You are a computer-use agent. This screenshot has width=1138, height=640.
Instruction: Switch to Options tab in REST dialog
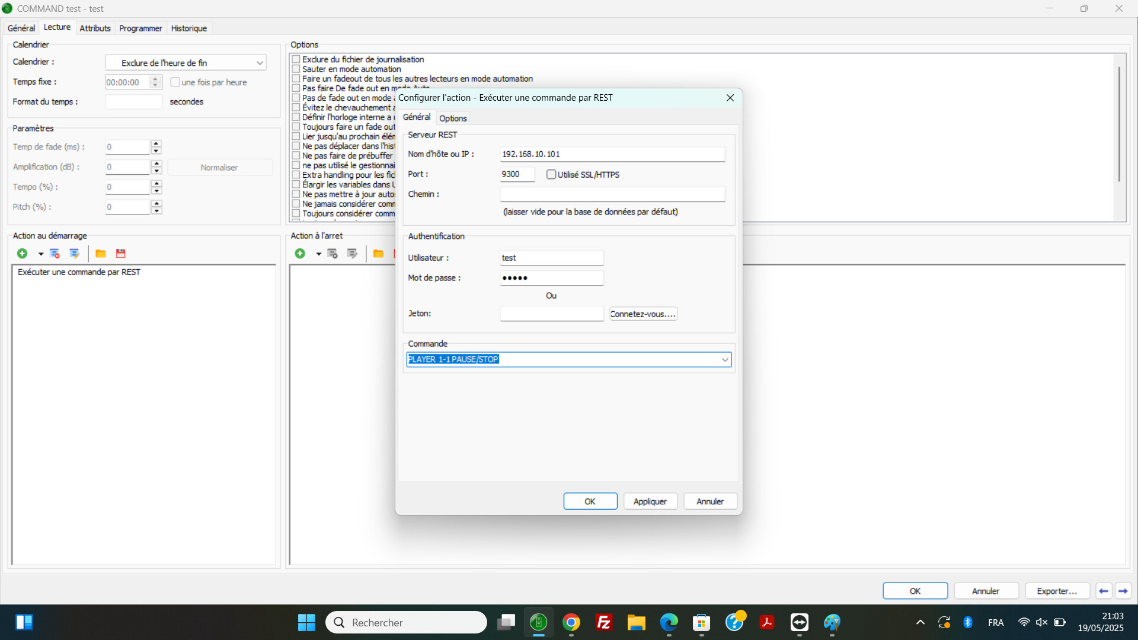coord(453,118)
